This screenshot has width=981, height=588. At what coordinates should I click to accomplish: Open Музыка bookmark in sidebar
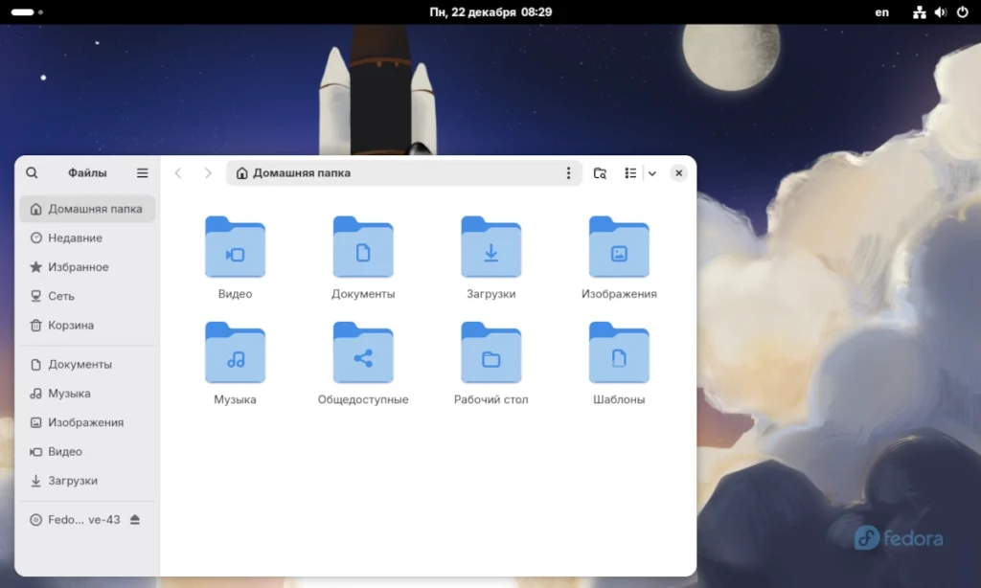point(87,394)
